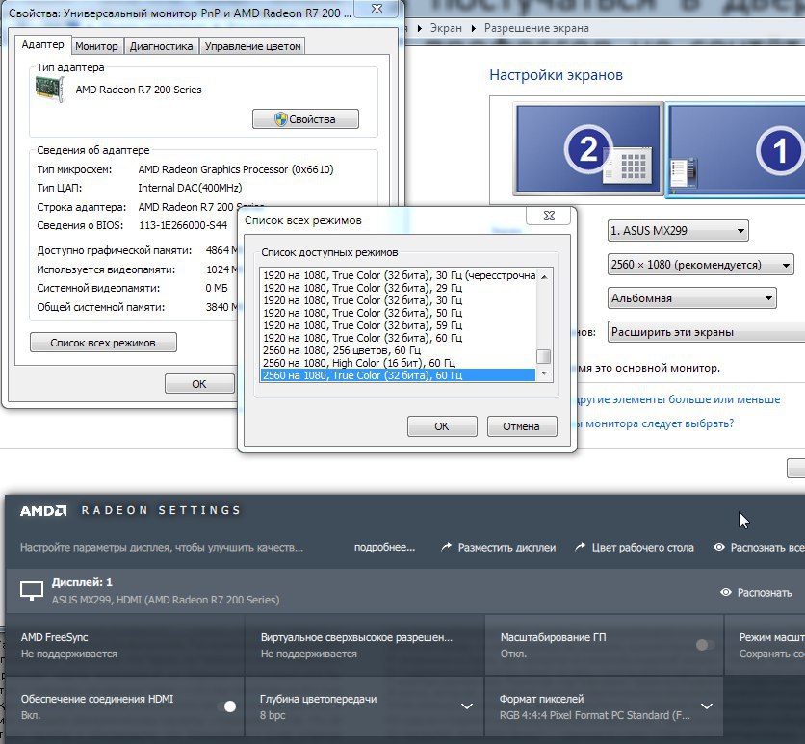Select monitor 2 thumbnail in screen settings
The height and width of the screenshot is (744, 805).
pyautogui.click(x=587, y=148)
